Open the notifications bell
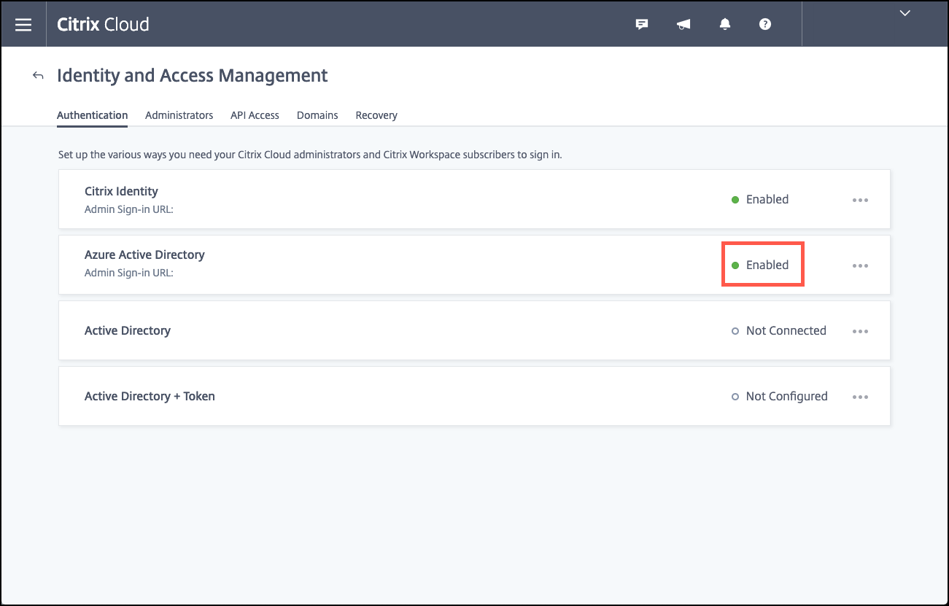The width and height of the screenshot is (949, 606). (724, 24)
